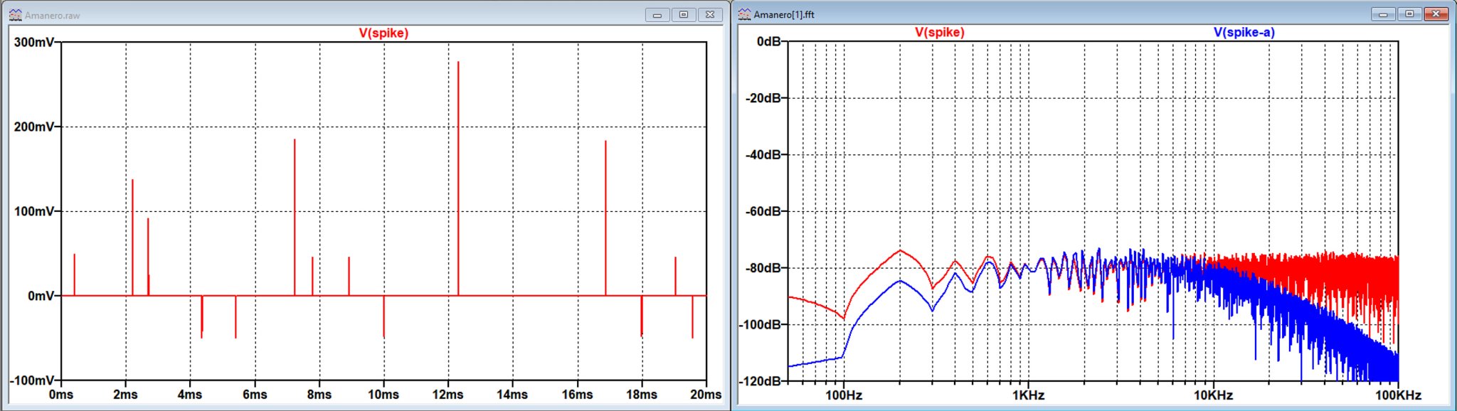The height and width of the screenshot is (411, 1457).
Task: Click the 100Hz frequency axis label
Action: [x=844, y=395]
